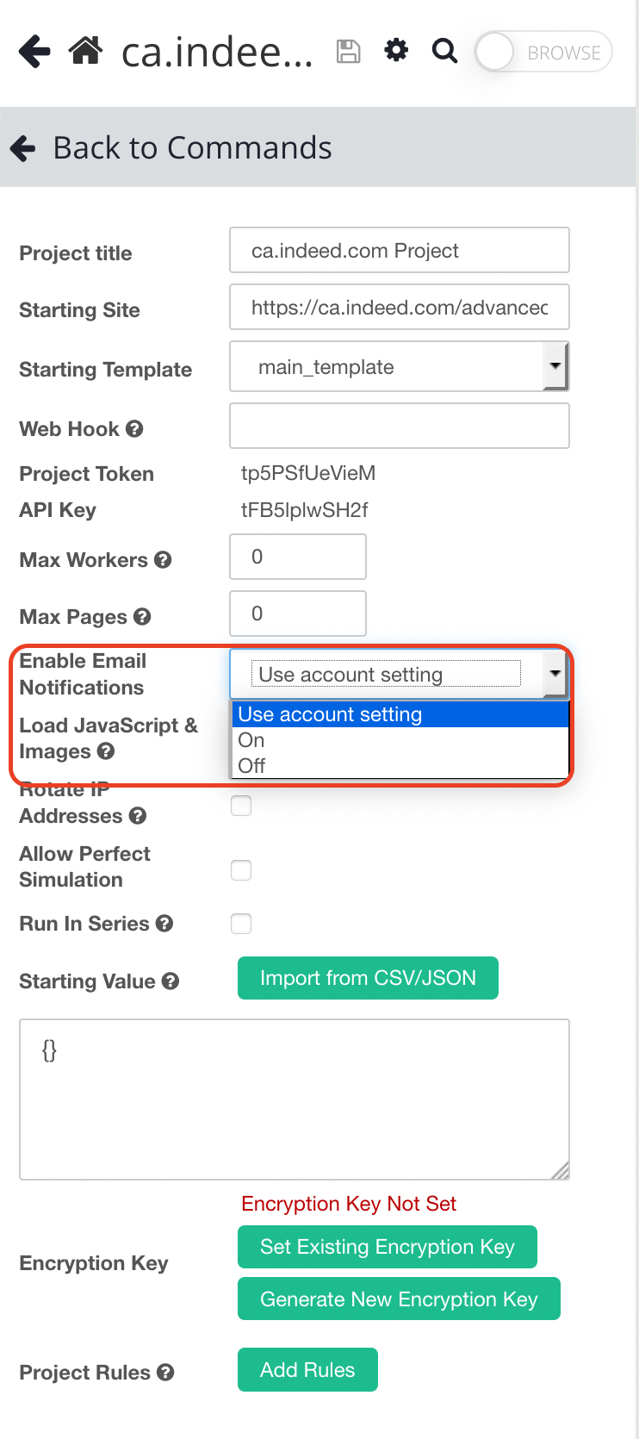Open settings using the gear icon

click(396, 50)
